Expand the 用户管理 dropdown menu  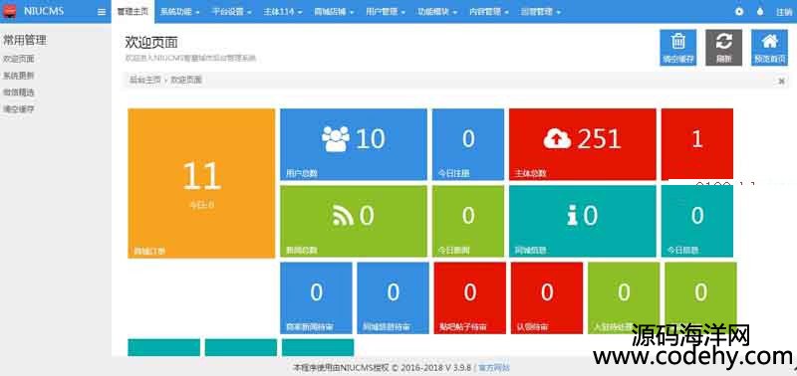pos(386,12)
